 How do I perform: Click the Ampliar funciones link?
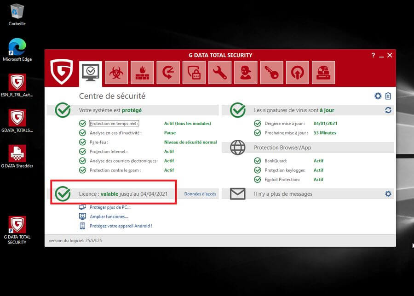(109, 216)
